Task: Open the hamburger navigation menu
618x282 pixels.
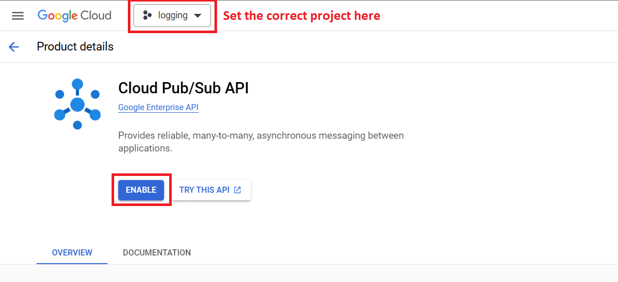Action: (18, 16)
